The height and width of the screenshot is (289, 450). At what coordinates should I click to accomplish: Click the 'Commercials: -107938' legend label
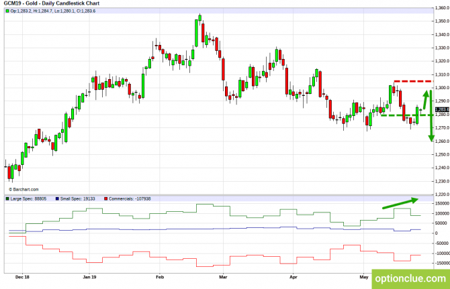(130, 198)
